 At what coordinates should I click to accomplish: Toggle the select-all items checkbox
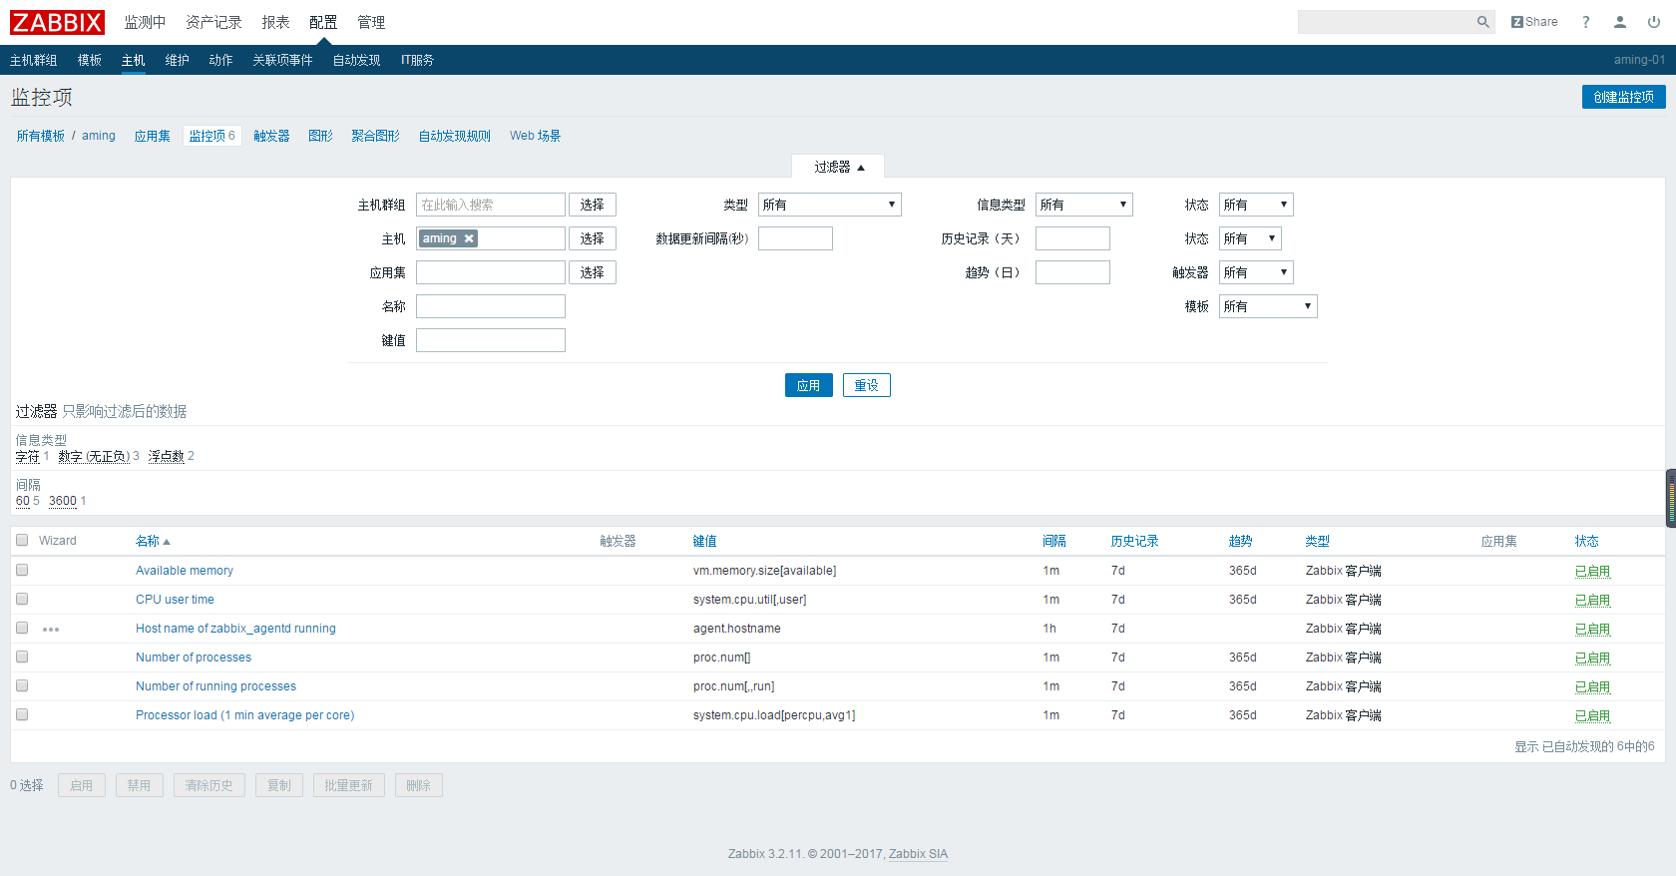(22, 540)
